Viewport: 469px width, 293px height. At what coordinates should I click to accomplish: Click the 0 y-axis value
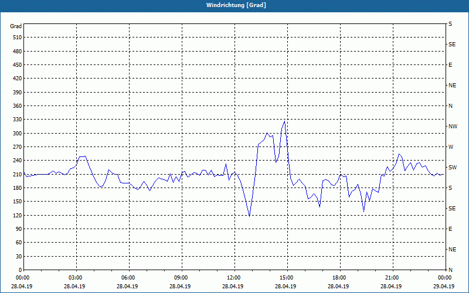point(20,270)
